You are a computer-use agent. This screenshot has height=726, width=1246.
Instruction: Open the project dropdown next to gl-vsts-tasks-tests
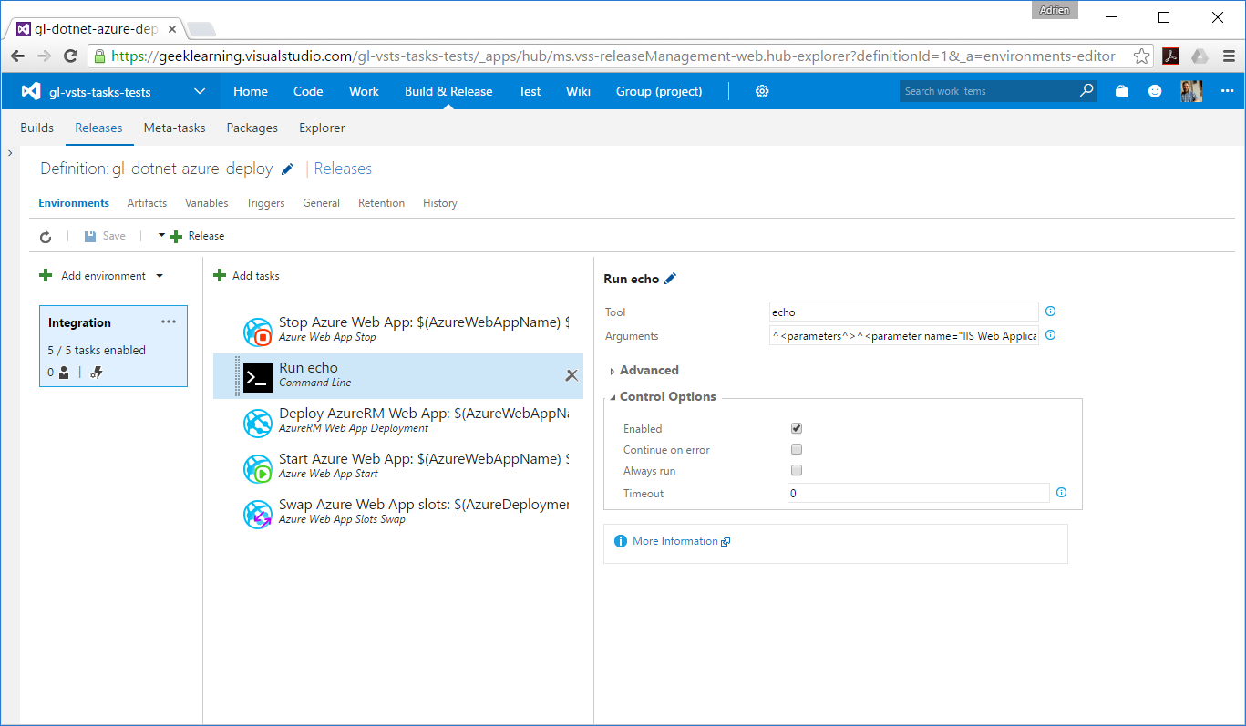point(200,91)
